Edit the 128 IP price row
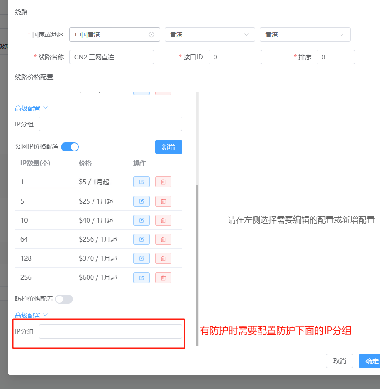 141,258
